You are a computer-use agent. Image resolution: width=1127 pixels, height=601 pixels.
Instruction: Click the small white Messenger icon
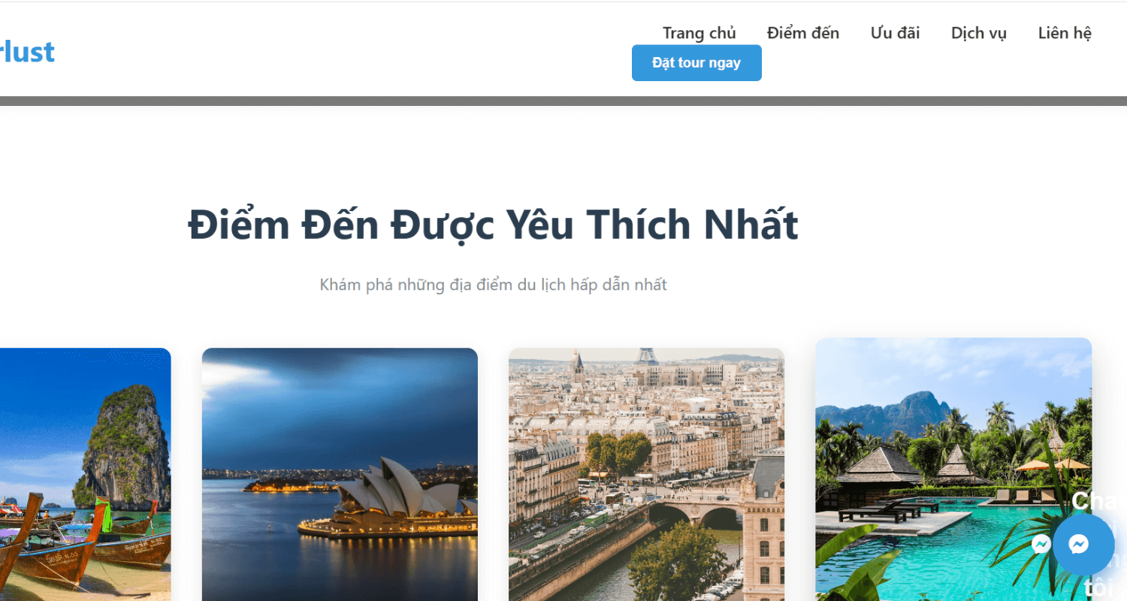coord(1041,544)
